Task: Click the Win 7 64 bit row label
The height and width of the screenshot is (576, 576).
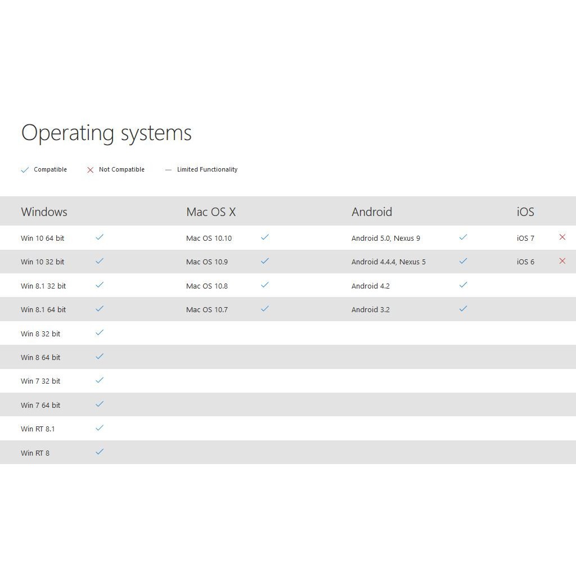Action: pyautogui.click(x=40, y=405)
